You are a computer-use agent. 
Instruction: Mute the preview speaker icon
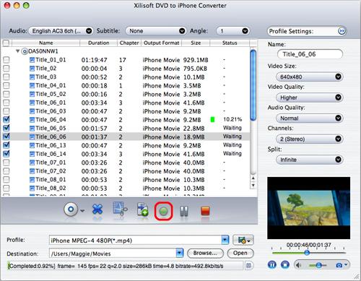[298, 265]
